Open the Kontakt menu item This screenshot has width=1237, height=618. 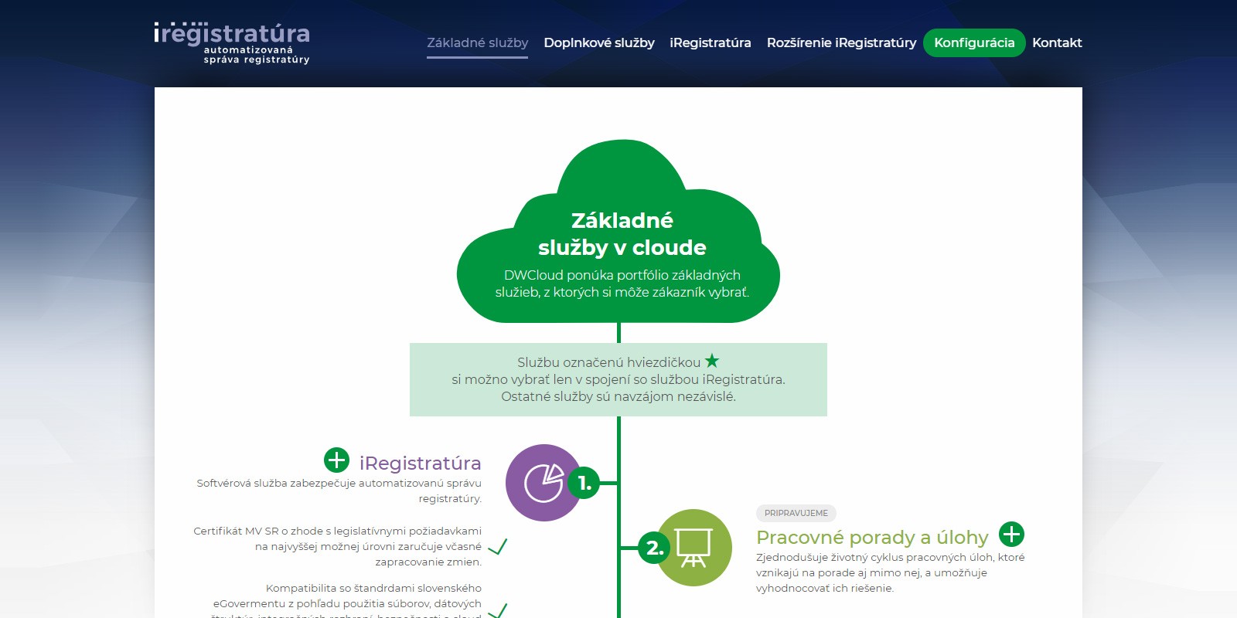click(x=1057, y=42)
